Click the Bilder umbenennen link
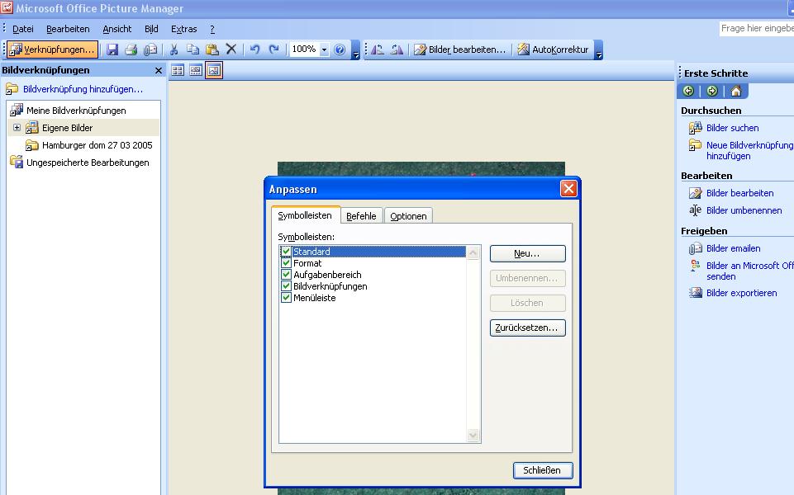This screenshot has height=495, width=794. pyautogui.click(x=744, y=210)
